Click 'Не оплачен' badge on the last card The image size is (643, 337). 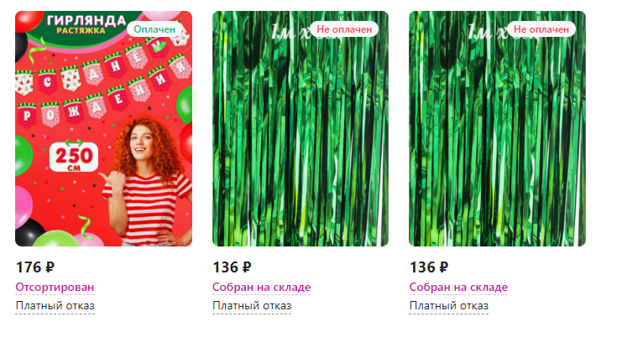(x=541, y=29)
